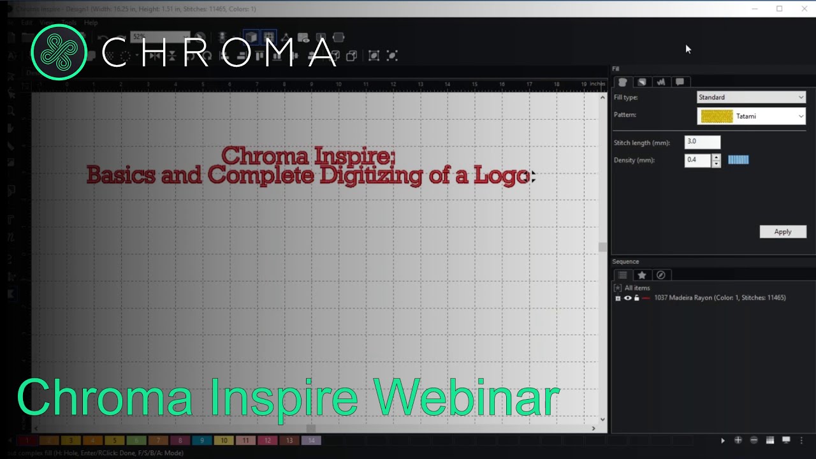Increase Density with the up stepper arrow
Image resolution: width=816 pixels, height=459 pixels.
click(x=716, y=157)
